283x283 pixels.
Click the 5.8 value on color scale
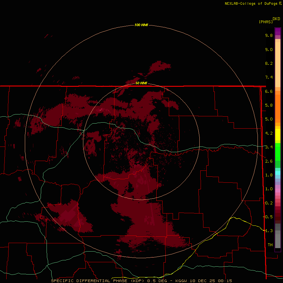[x=269, y=105]
